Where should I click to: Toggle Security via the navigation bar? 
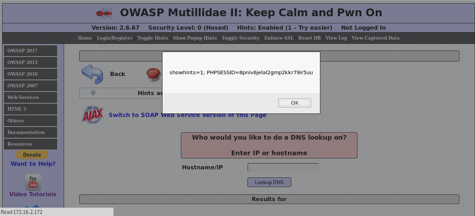240,38
